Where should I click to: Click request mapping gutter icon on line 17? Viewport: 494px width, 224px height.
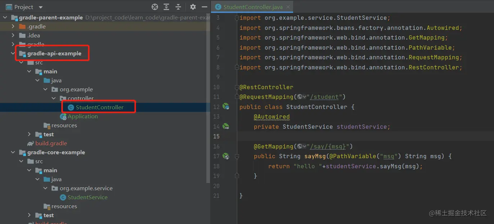point(226,156)
